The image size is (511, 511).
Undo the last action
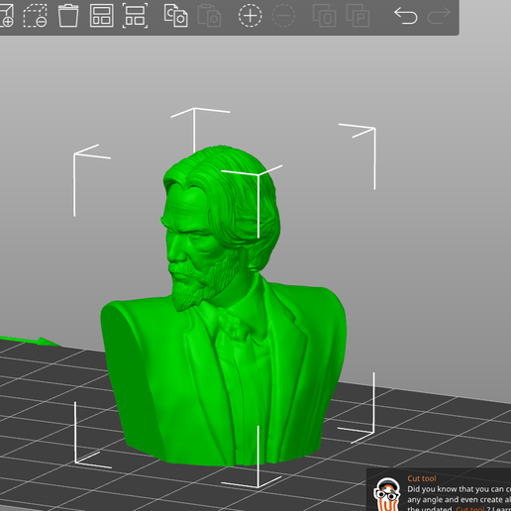(x=406, y=16)
